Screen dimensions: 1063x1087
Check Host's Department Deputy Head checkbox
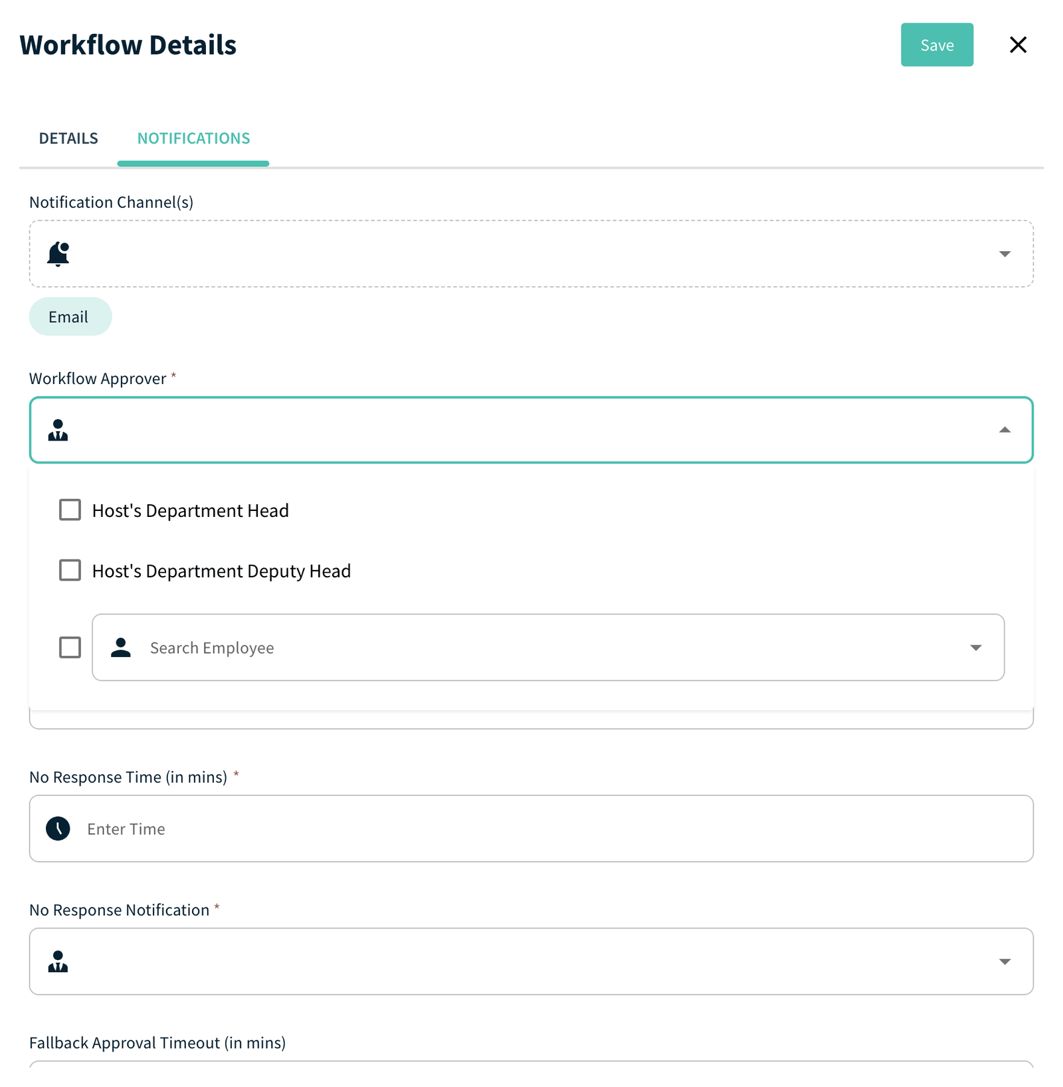(70, 570)
